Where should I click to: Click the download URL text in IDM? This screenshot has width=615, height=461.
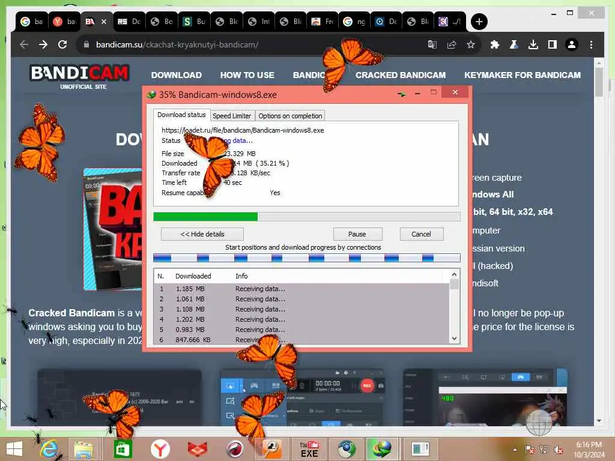(x=243, y=130)
